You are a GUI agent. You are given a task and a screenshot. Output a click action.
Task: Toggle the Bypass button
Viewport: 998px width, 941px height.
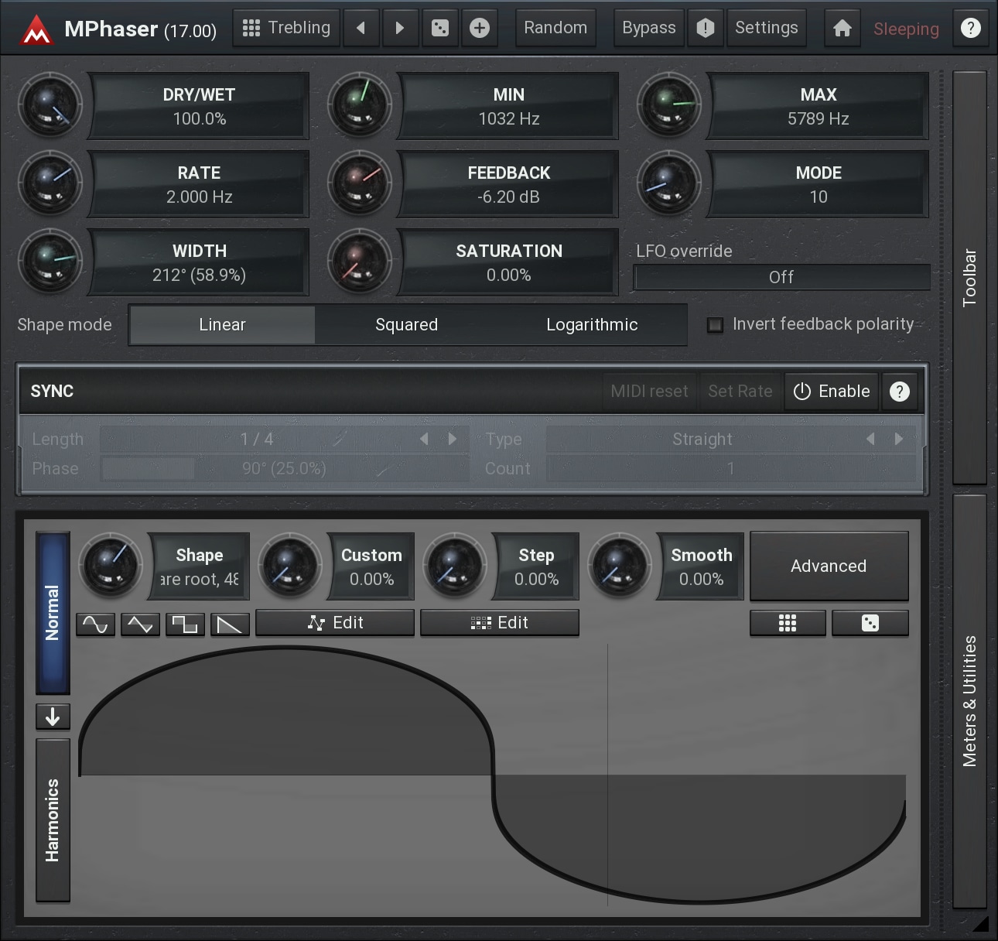point(648,29)
